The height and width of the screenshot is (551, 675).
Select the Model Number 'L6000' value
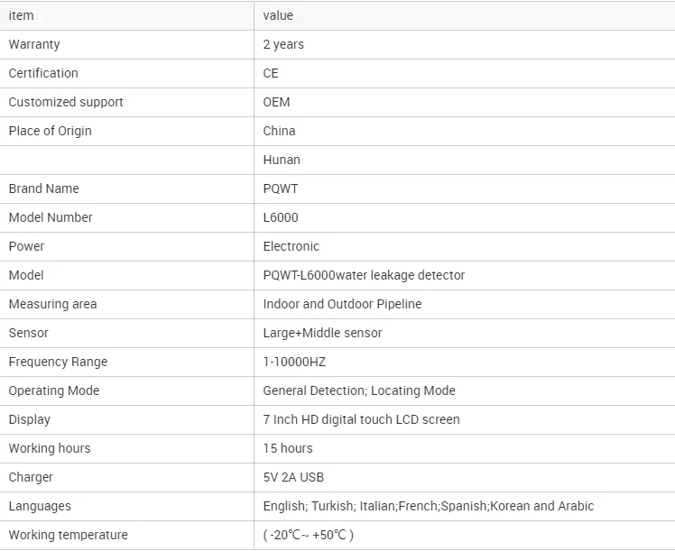[281, 217]
